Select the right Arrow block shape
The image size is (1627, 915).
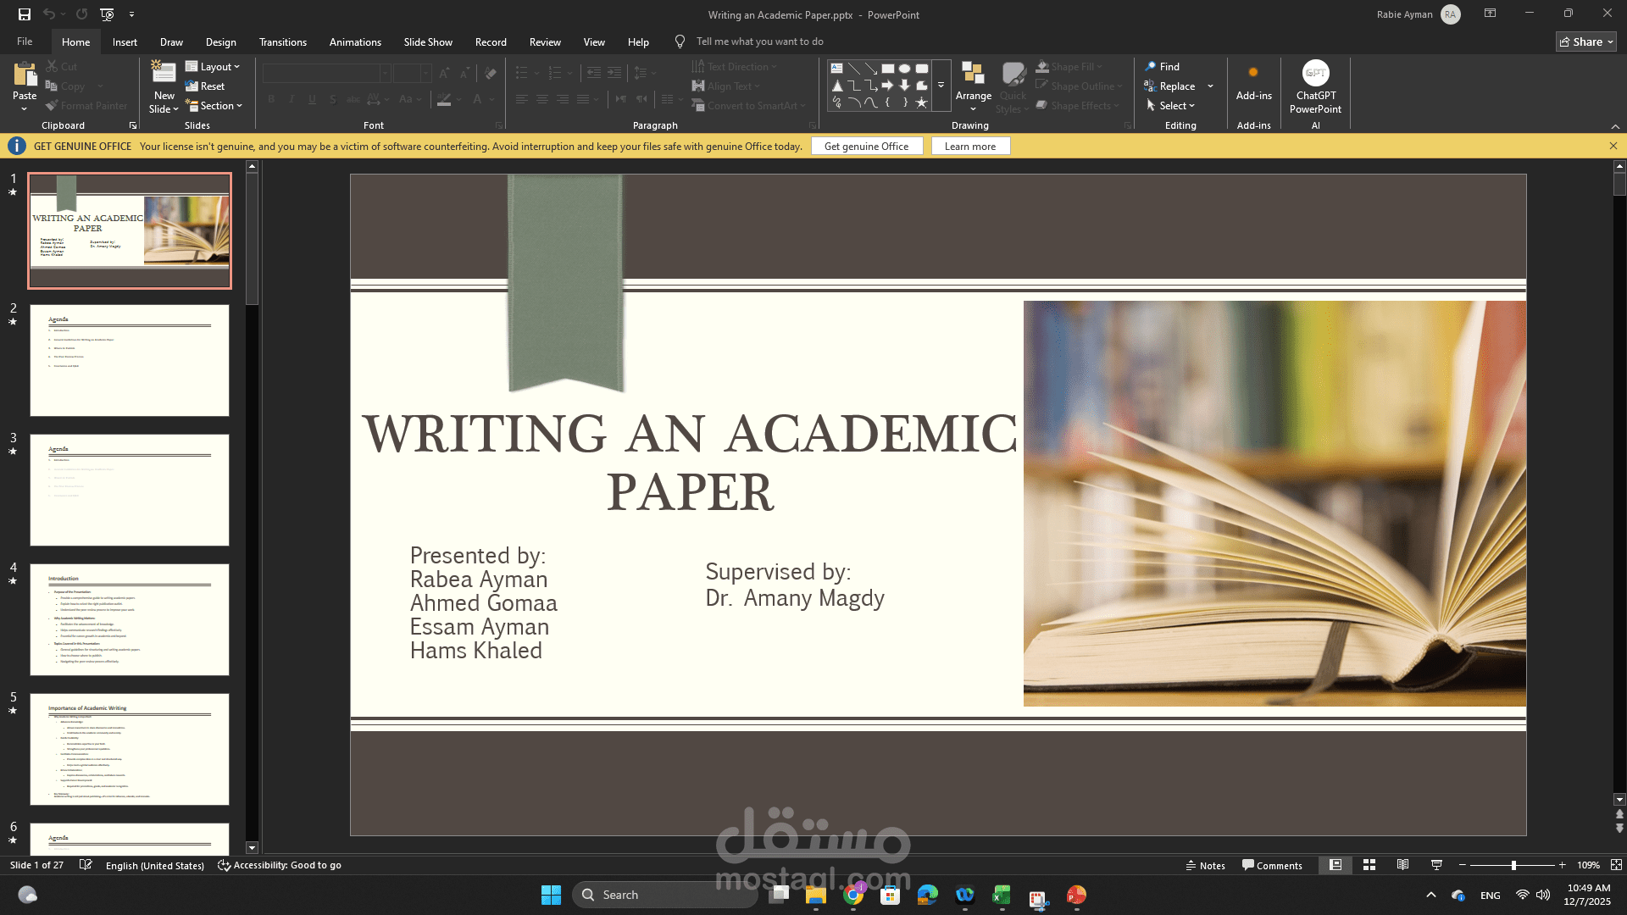coord(887,86)
